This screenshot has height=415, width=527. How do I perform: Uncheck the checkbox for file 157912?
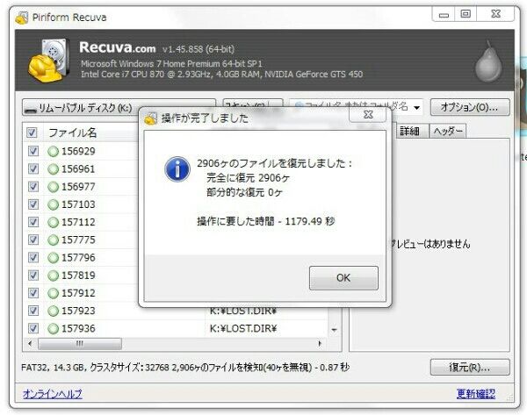click(33, 293)
